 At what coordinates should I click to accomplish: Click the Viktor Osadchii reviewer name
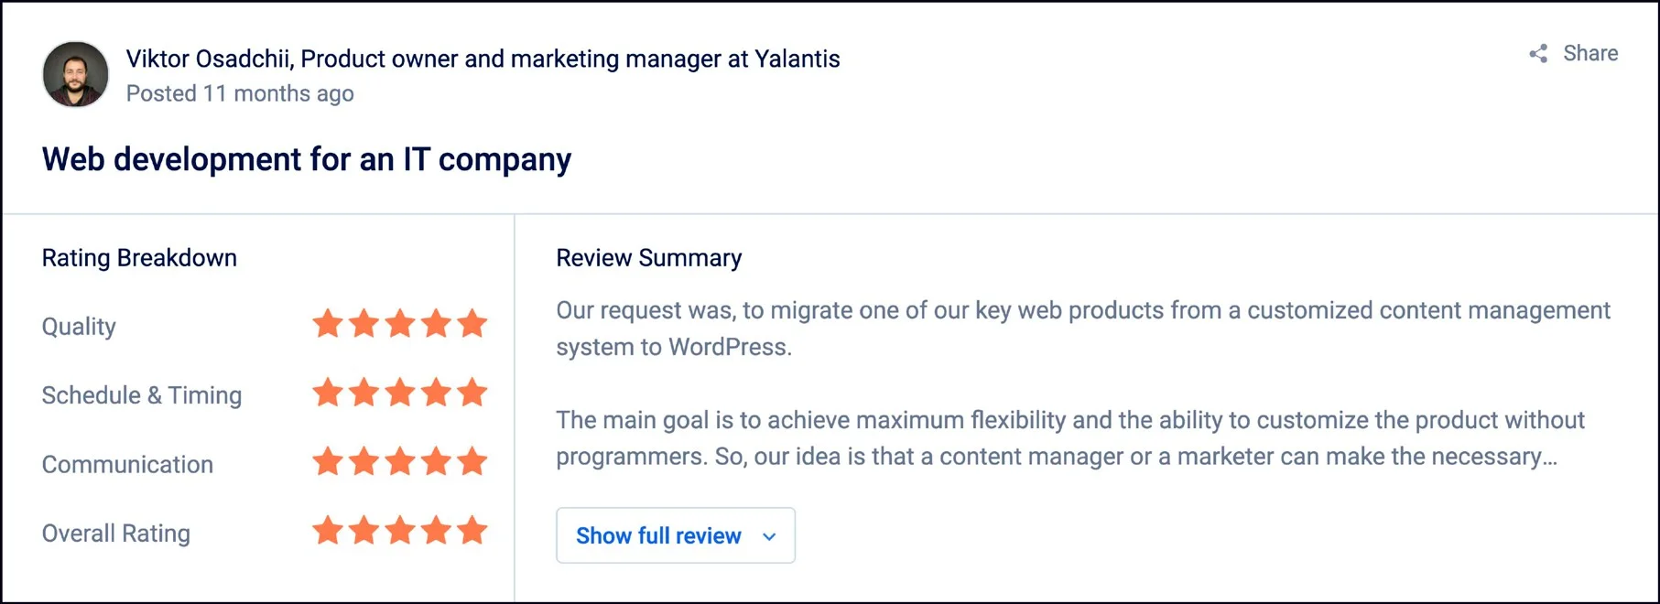click(211, 58)
